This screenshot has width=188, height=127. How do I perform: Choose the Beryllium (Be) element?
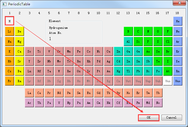click(x=20, y=31)
